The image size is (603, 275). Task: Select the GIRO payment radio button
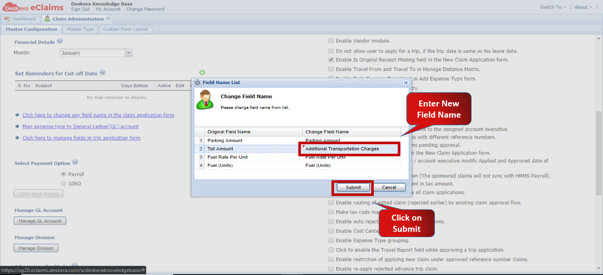(x=64, y=183)
